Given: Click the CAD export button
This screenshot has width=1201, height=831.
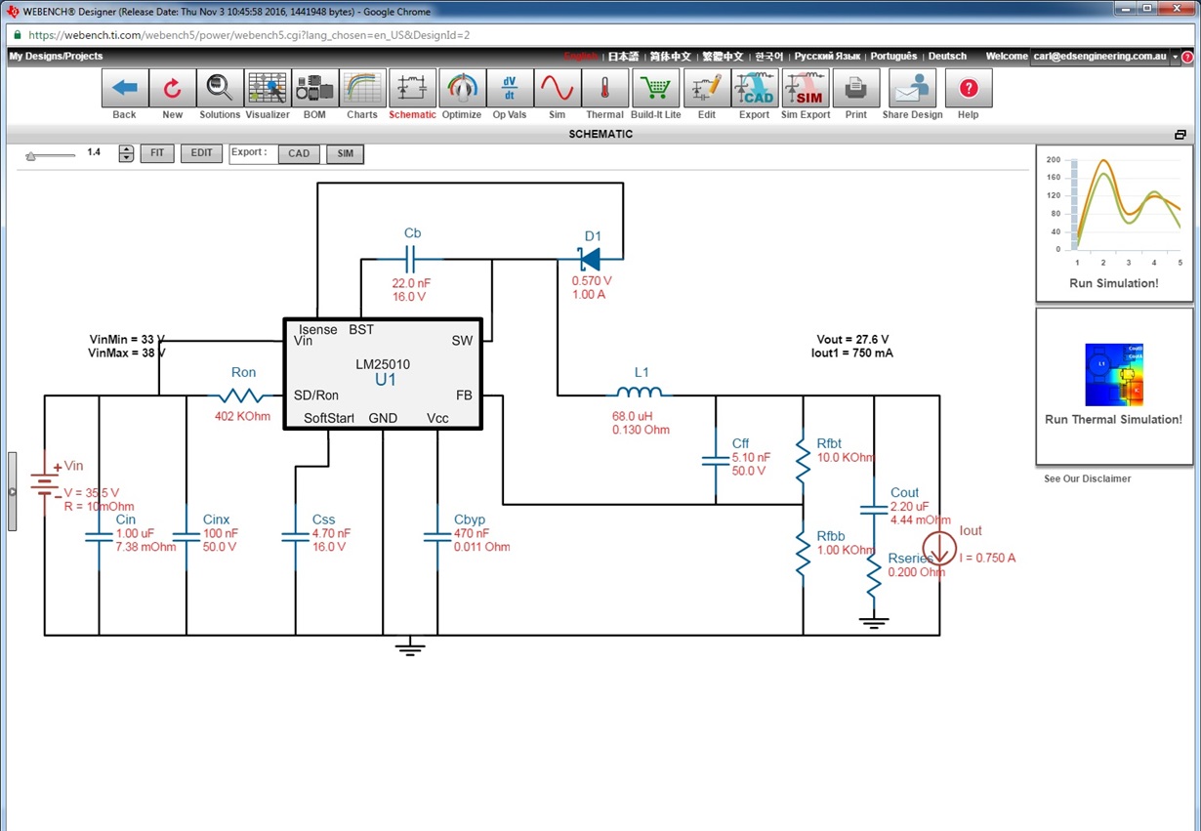Looking at the screenshot, I should pos(299,153).
